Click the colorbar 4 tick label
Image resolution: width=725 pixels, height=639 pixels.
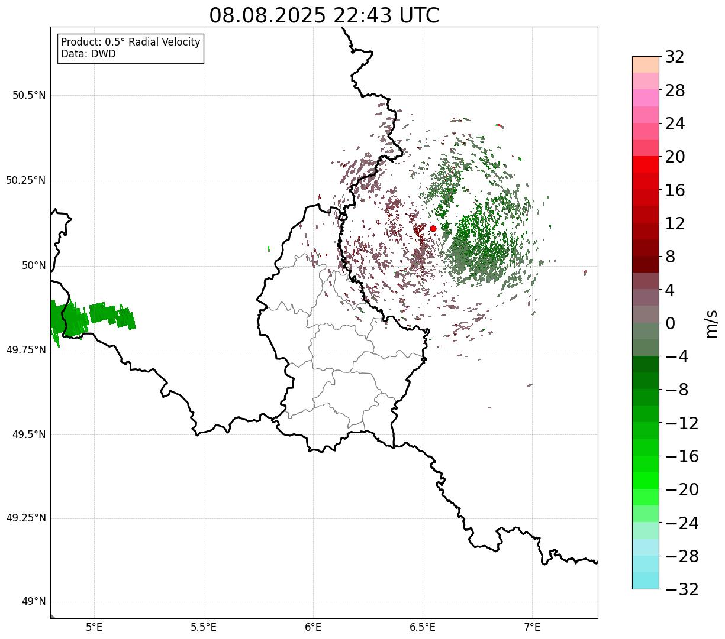coord(670,290)
